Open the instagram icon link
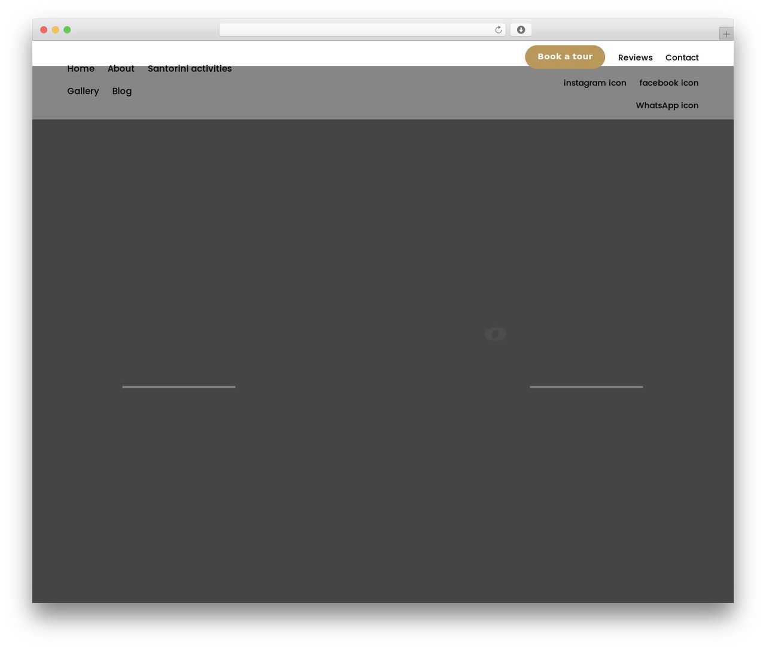Image resolution: width=766 pixels, height=649 pixels. click(595, 83)
